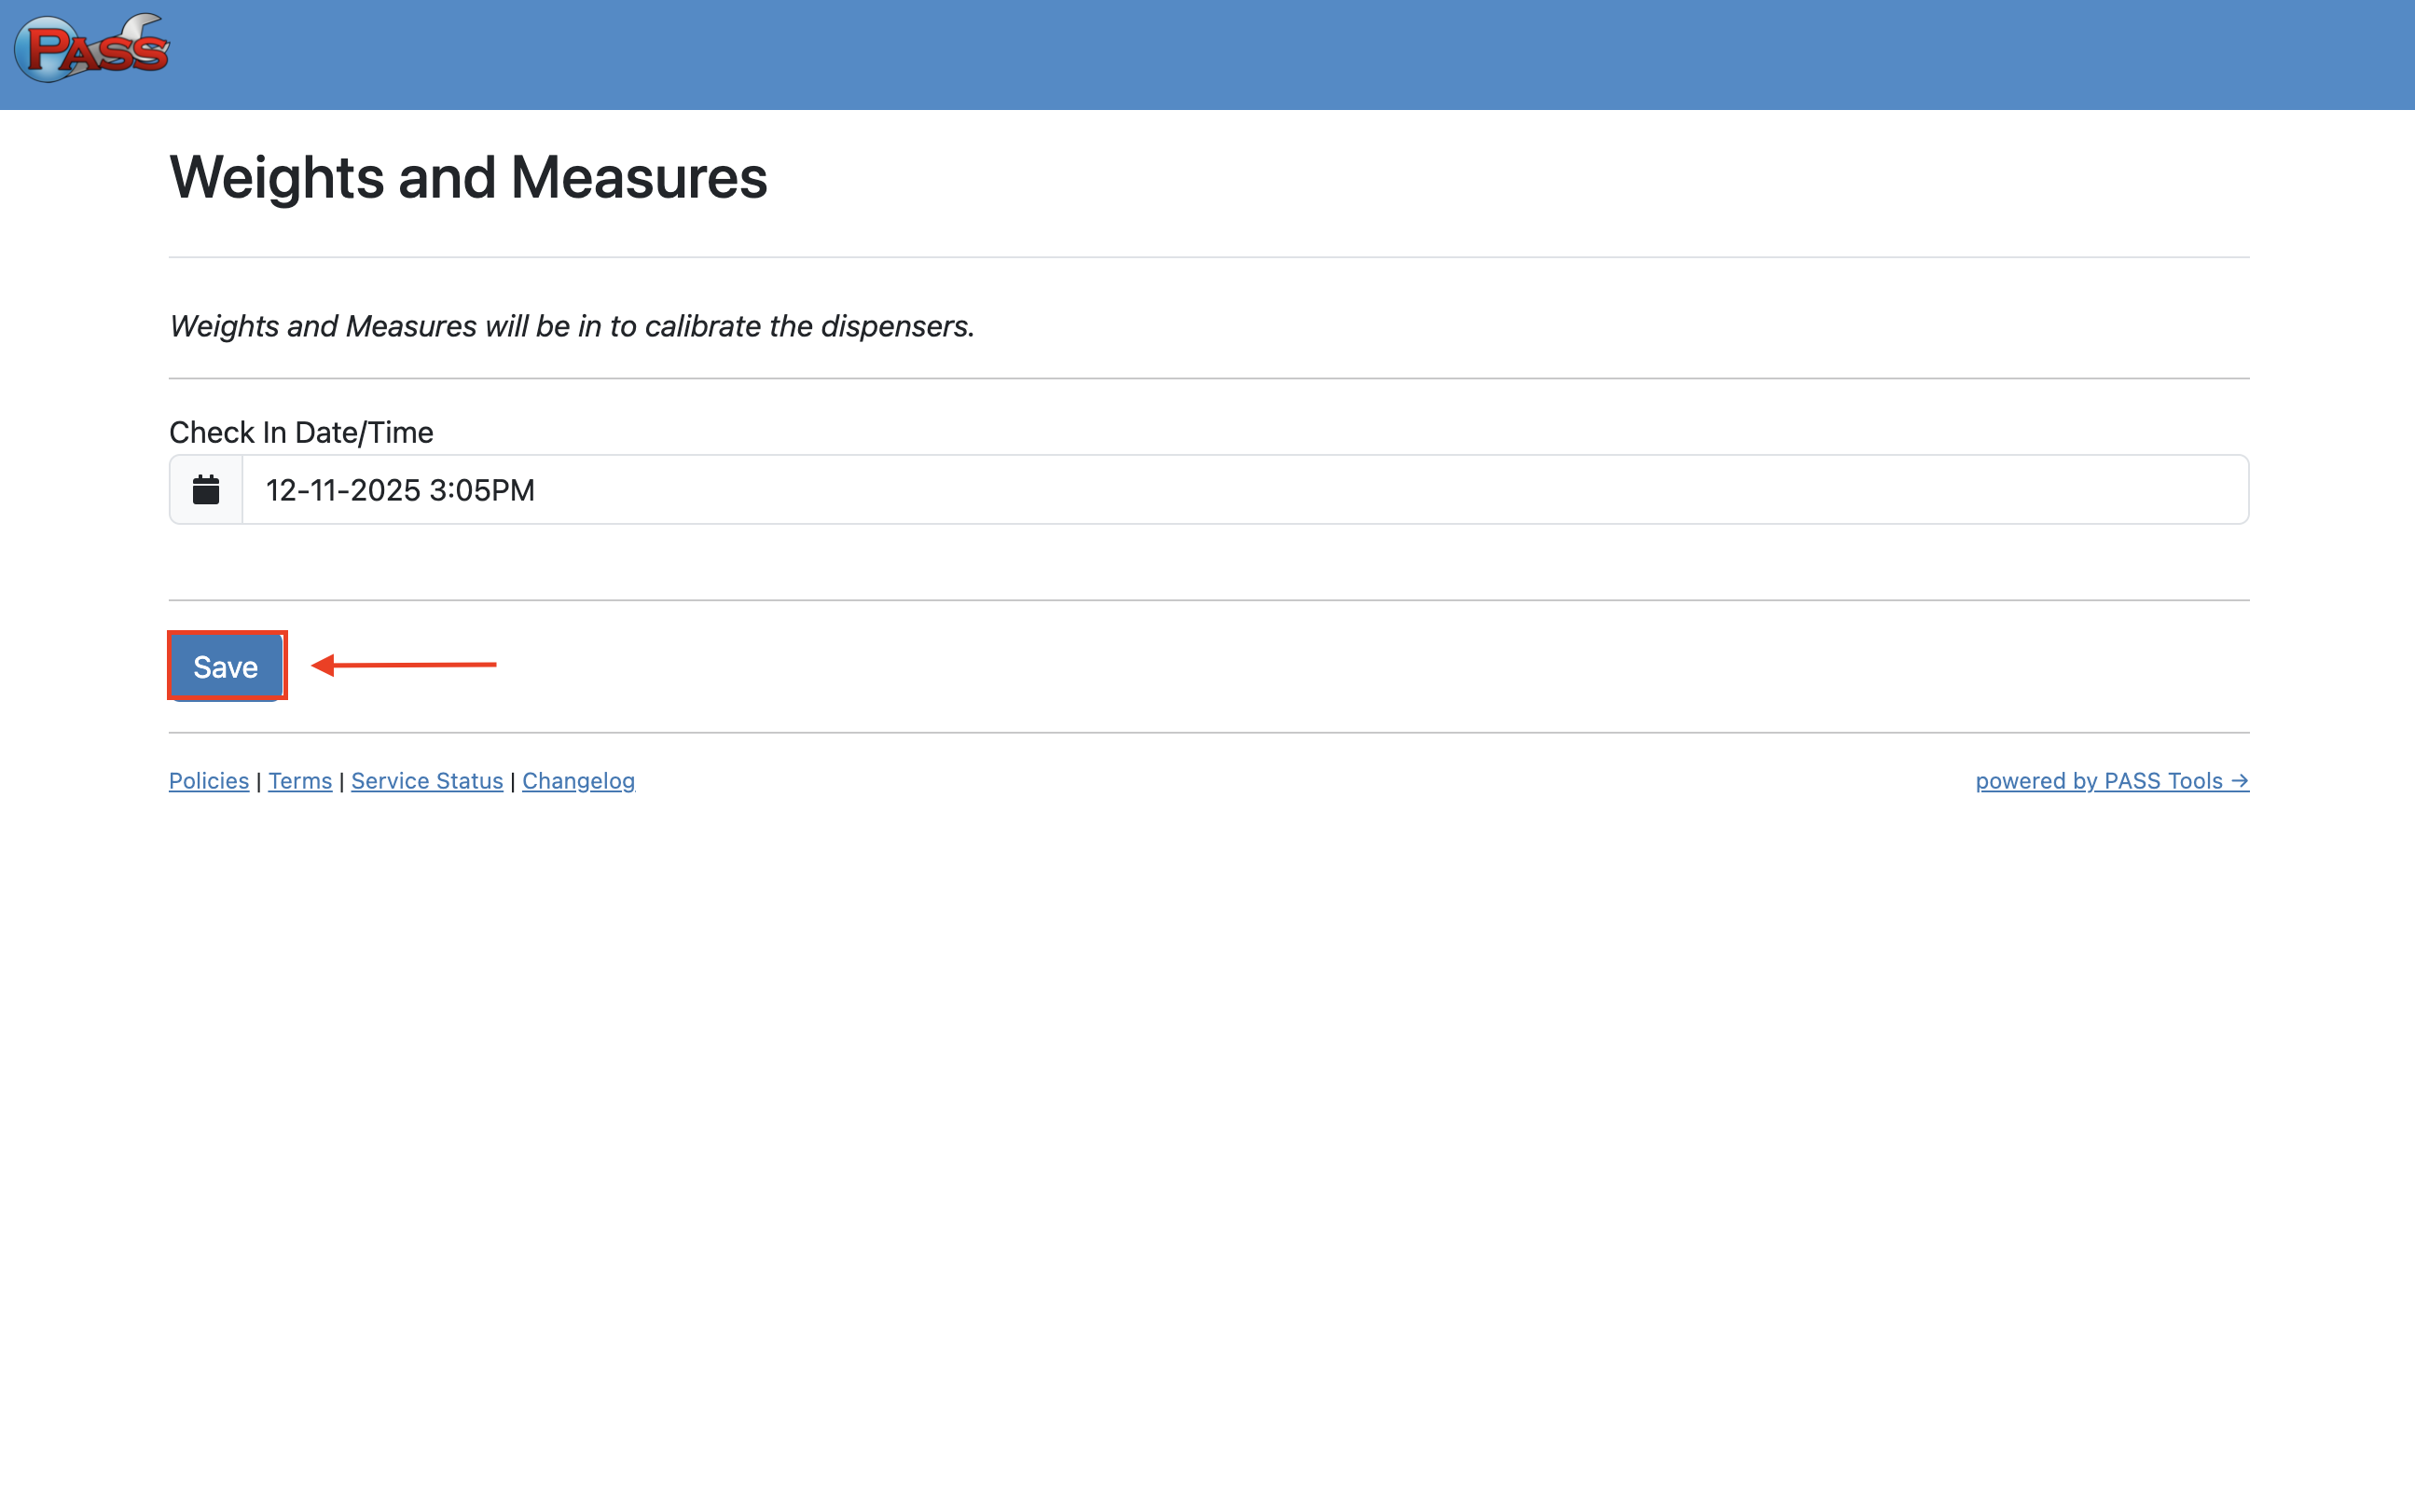Click the word dispensers in description
Image resolution: width=2415 pixels, height=1512 pixels.
896,326
